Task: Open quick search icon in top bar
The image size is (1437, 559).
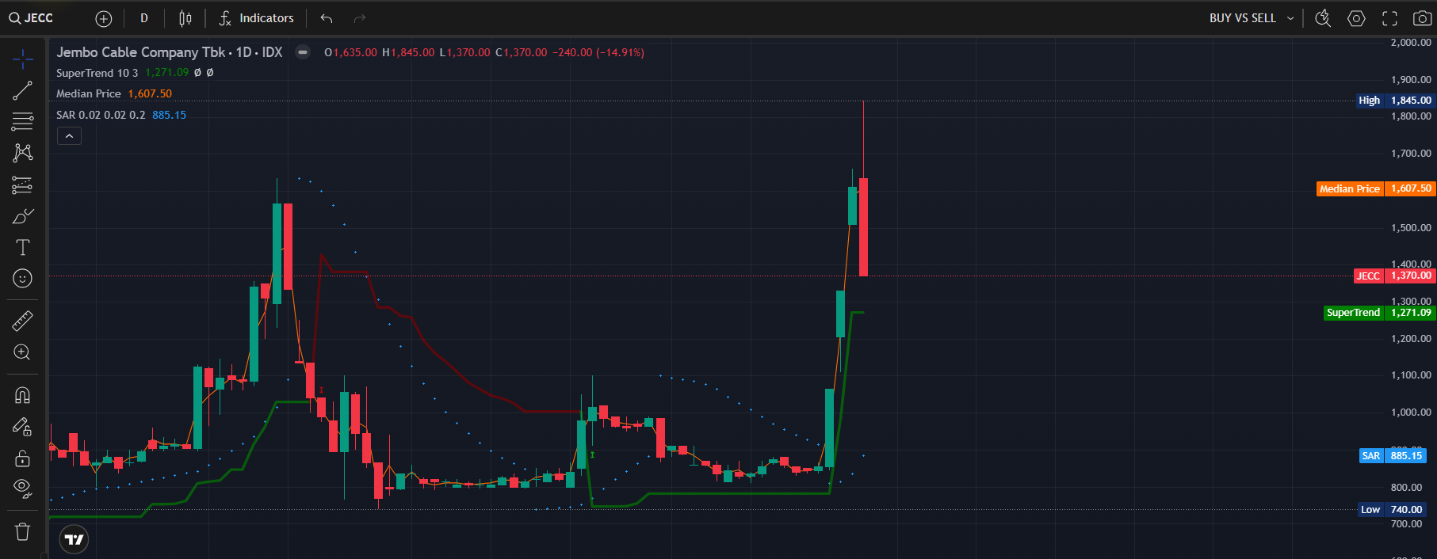Action: (x=1323, y=18)
